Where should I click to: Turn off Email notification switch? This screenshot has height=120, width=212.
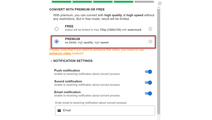click(x=148, y=93)
